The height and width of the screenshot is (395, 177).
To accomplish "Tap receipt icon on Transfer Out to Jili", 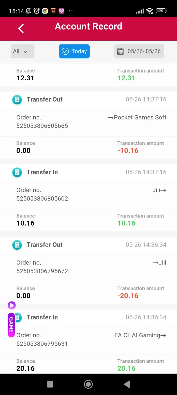I will coord(17,245).
